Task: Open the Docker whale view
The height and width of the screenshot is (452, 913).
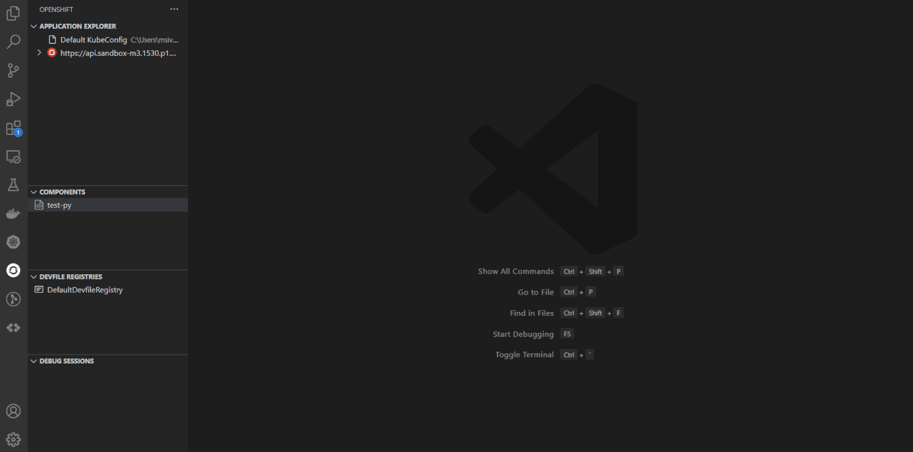Action: click(x=13, y=214)
